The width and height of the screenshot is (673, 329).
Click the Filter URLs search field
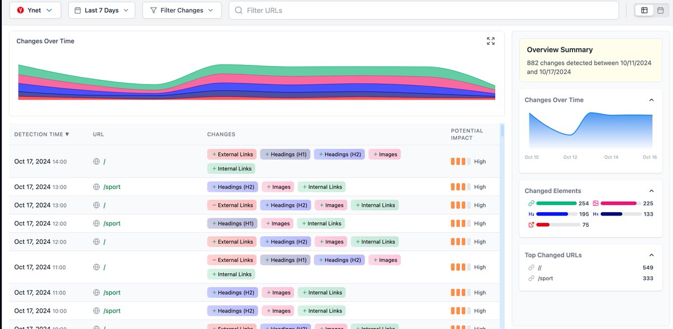[x=423, y=10]
